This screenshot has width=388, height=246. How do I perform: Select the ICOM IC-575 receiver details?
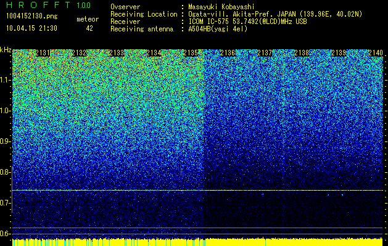click(248, 22)
